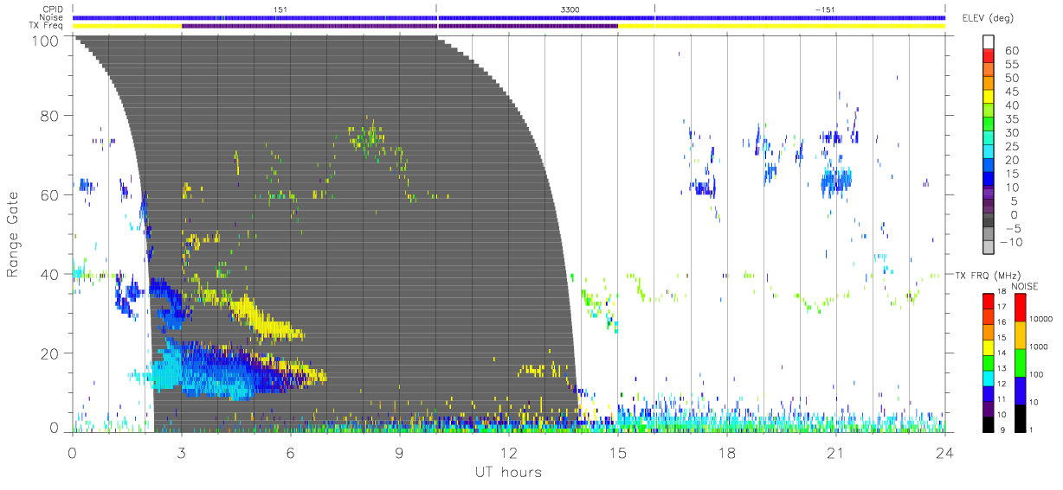
Task: Click UT hours axis tick 18
Action: coord(726,452)
